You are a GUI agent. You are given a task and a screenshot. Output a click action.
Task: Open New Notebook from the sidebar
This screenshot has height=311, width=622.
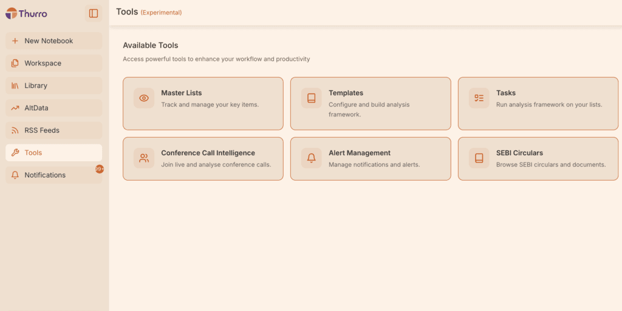54,41
